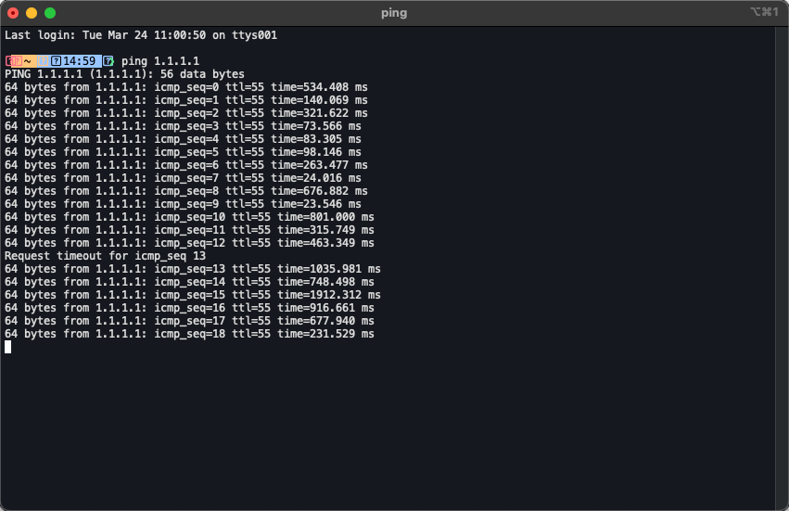
Task: Click the icmp_seq=17 time=677.940 ms line
Action: point(189,321)
